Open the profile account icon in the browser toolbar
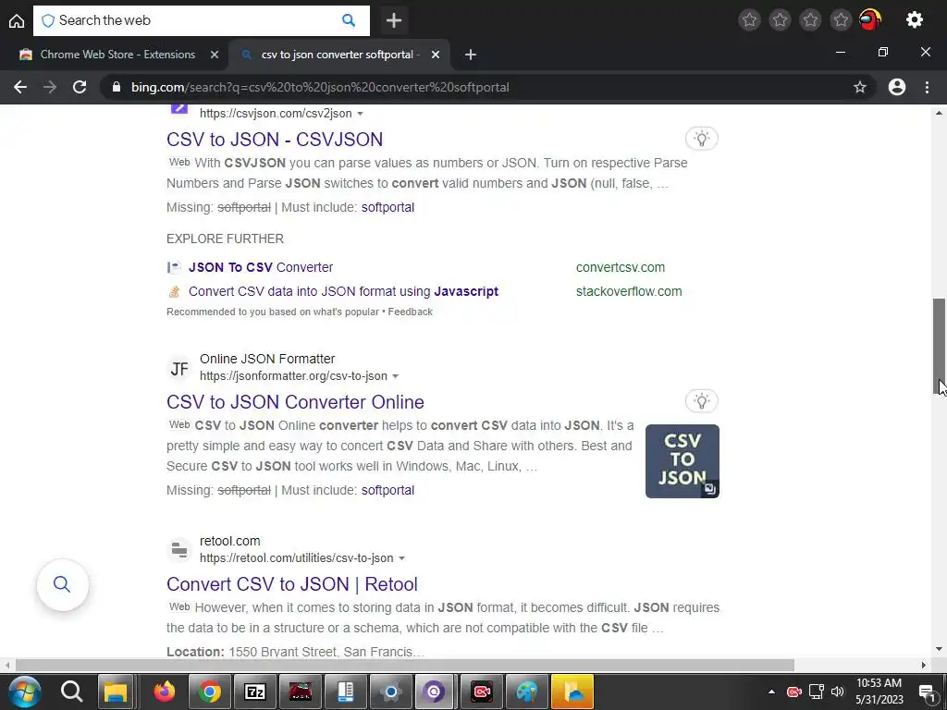This screenshot has height=710, width=947. coord(897,87)
